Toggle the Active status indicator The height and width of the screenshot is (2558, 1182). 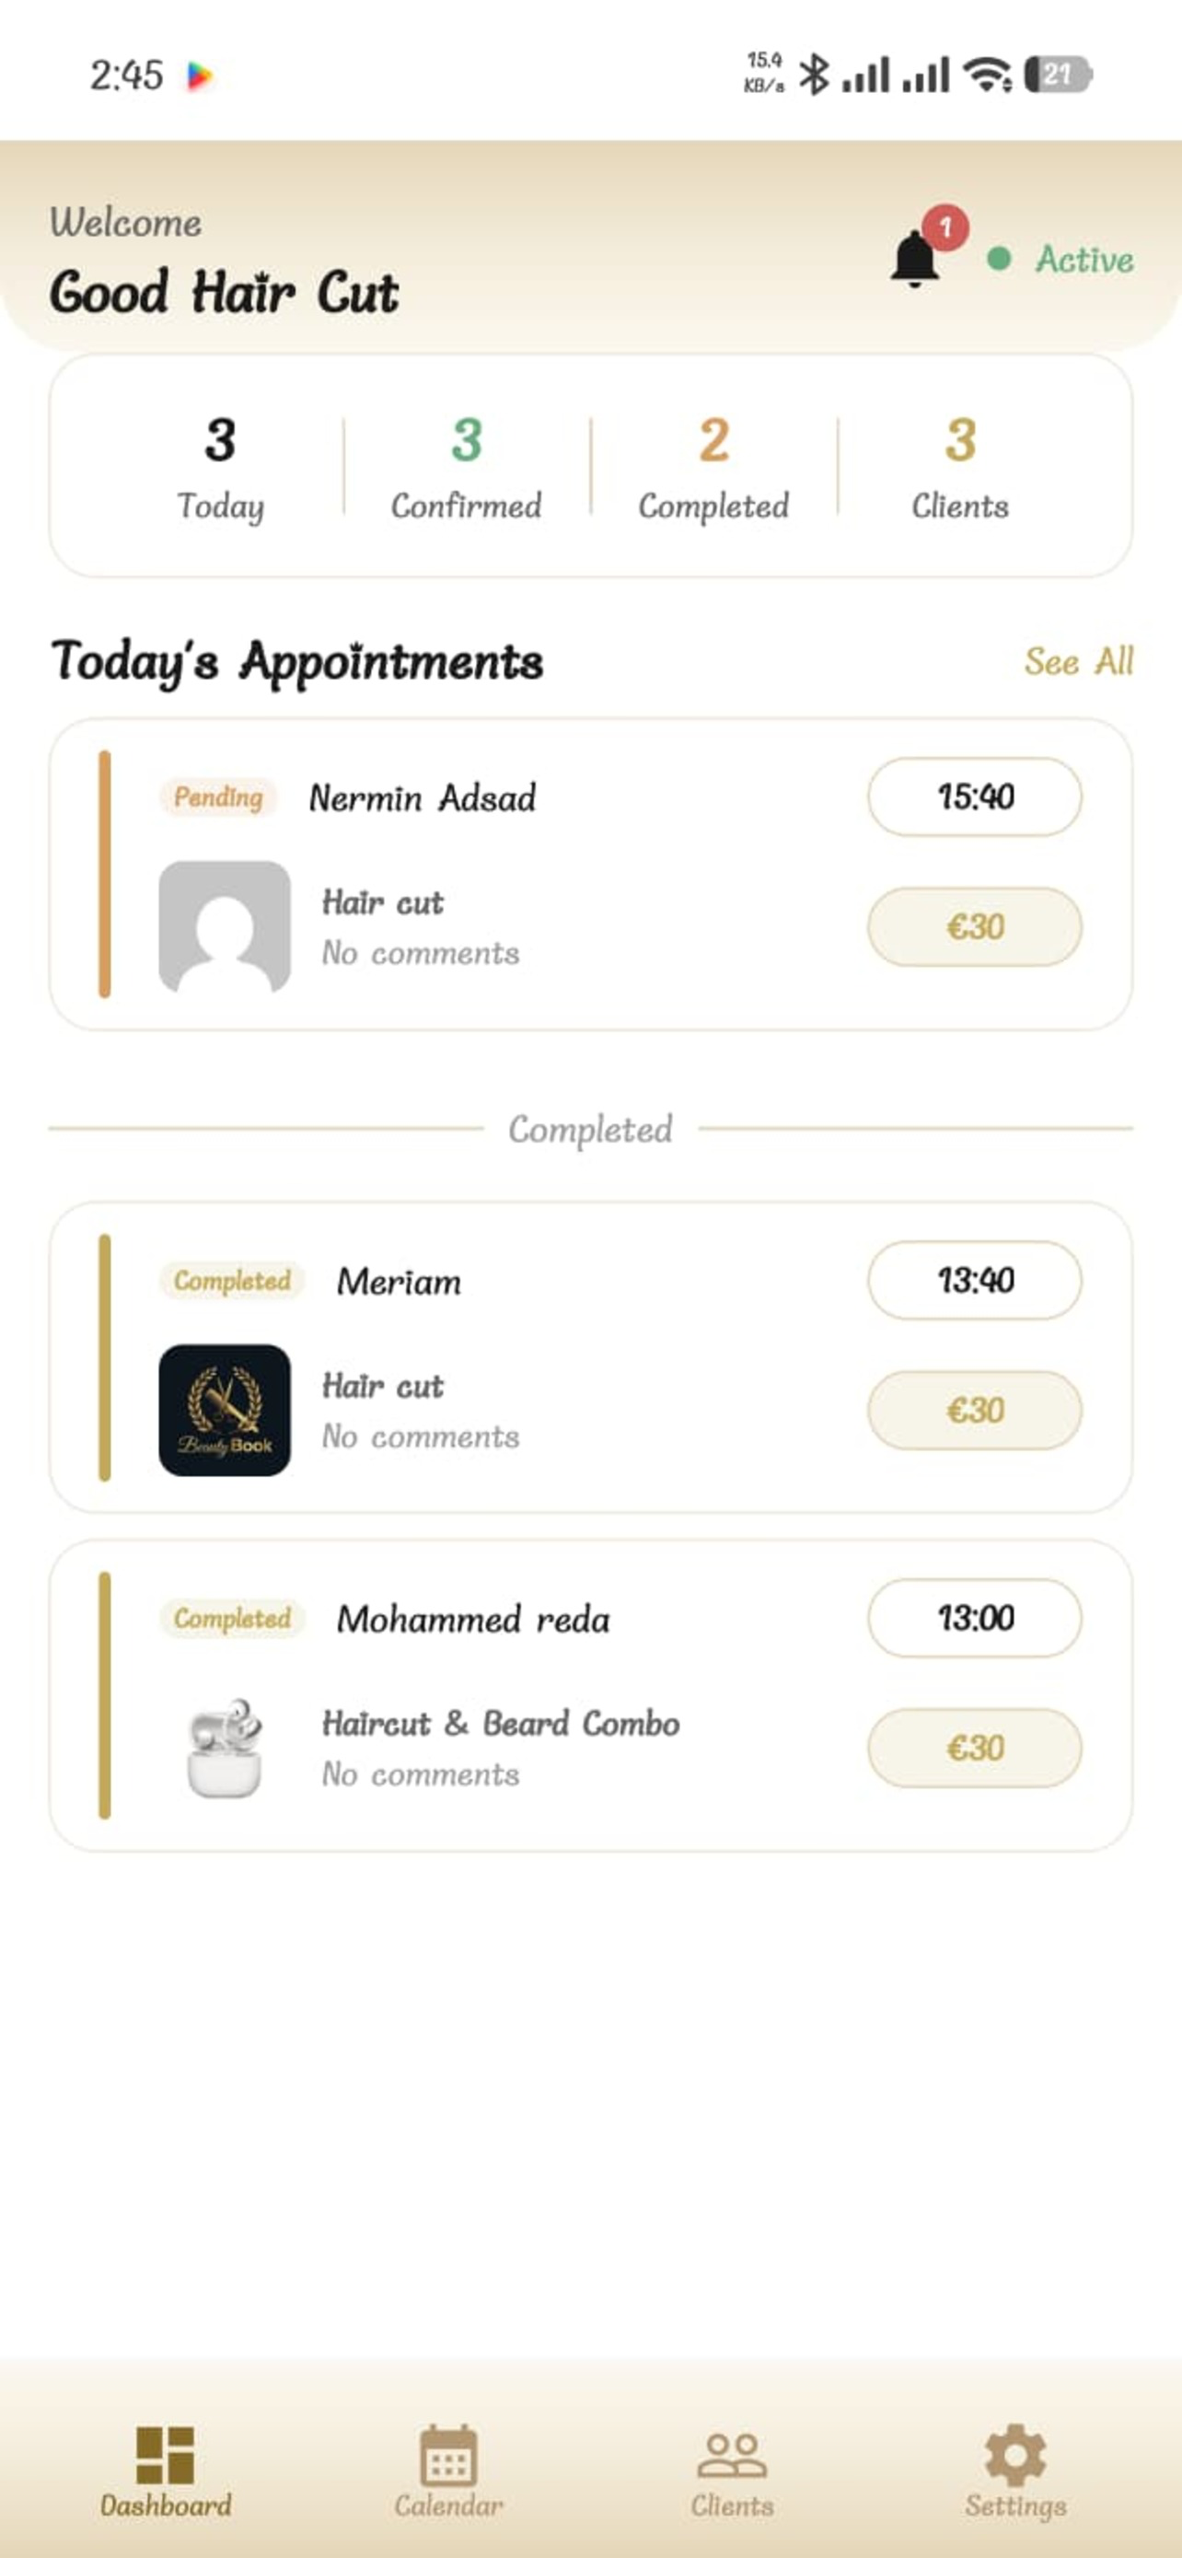coord(1060,259)
